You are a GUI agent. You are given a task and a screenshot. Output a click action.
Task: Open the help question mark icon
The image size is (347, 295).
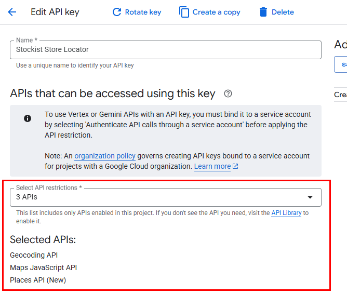pyautogui.click(x=228, y=93)
